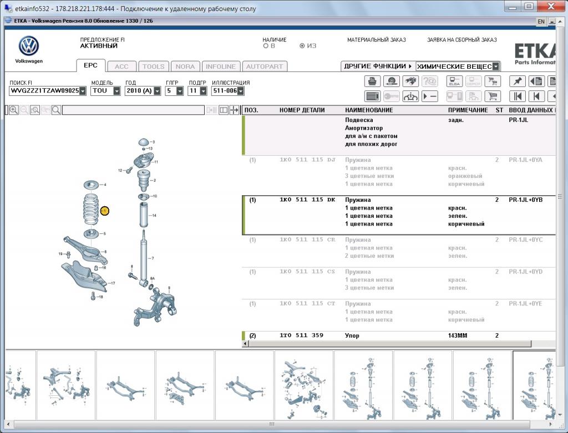The image size is (568, 433).
Task: Zoom in on the illustration
Action: click(x=14, y=110)
